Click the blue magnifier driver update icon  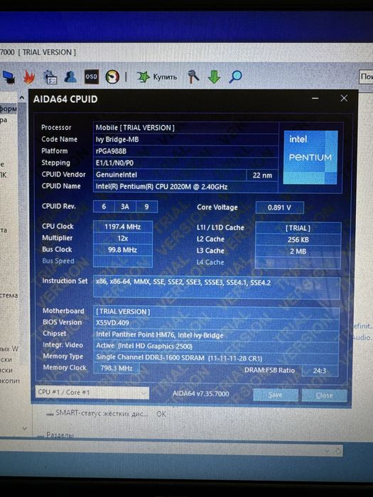[x=235, y=77]
